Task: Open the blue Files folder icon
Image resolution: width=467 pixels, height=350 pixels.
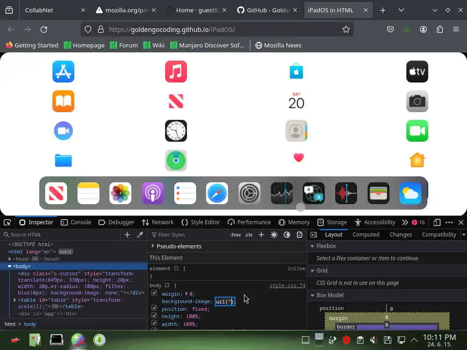Action: 63,160
